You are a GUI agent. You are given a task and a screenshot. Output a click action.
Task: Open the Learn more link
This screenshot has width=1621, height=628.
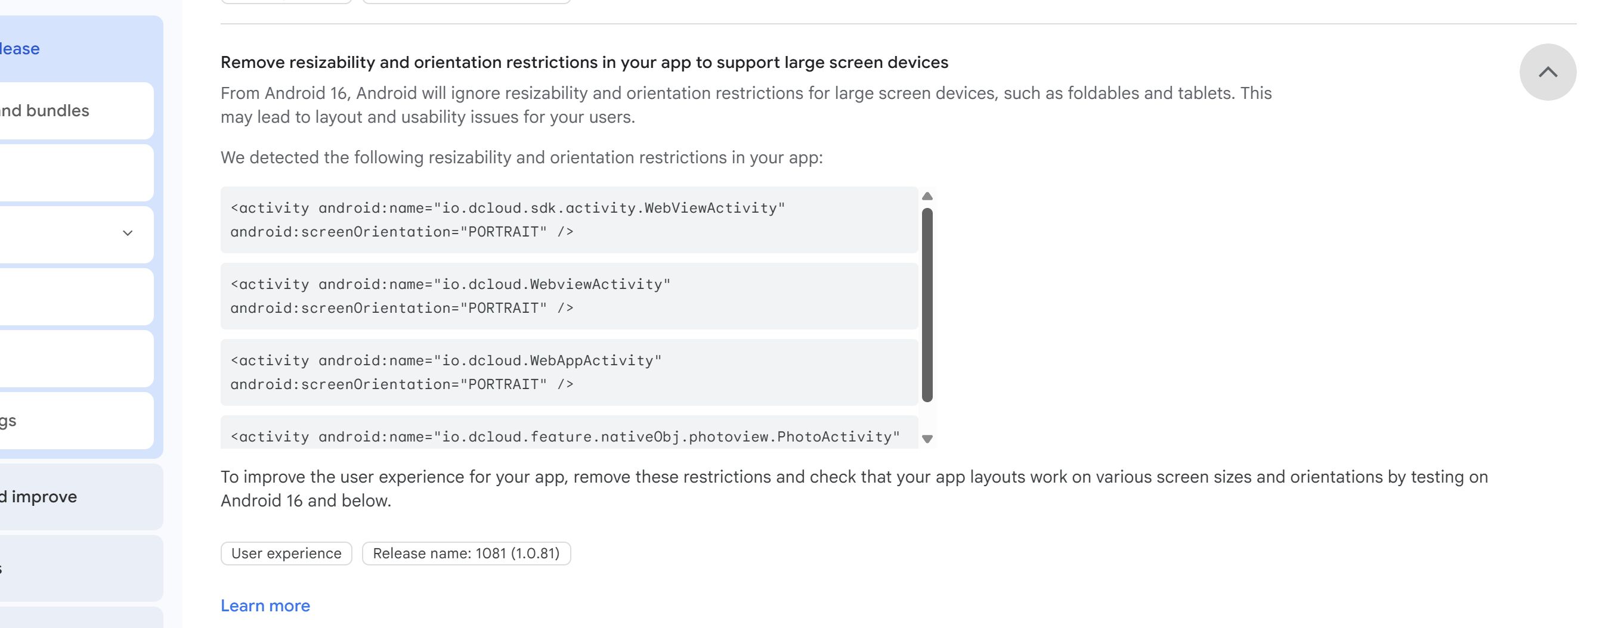click(x=265, y=605)
